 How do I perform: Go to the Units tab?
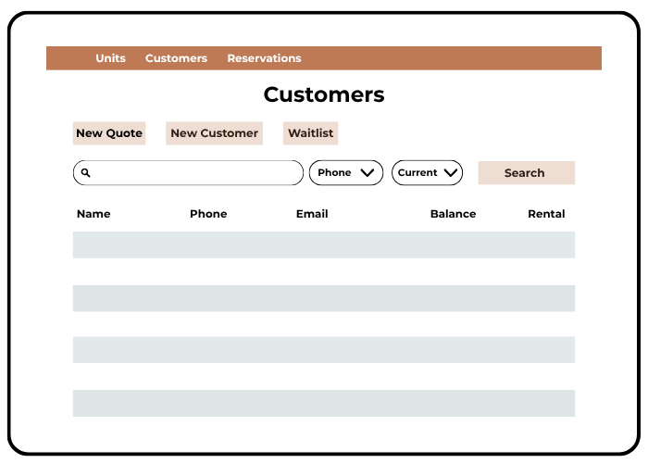(110, 58)
